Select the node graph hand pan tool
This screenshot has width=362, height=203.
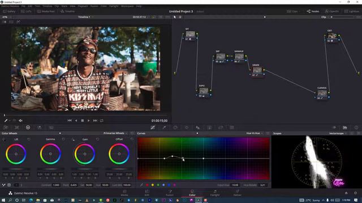coord(180,17)
